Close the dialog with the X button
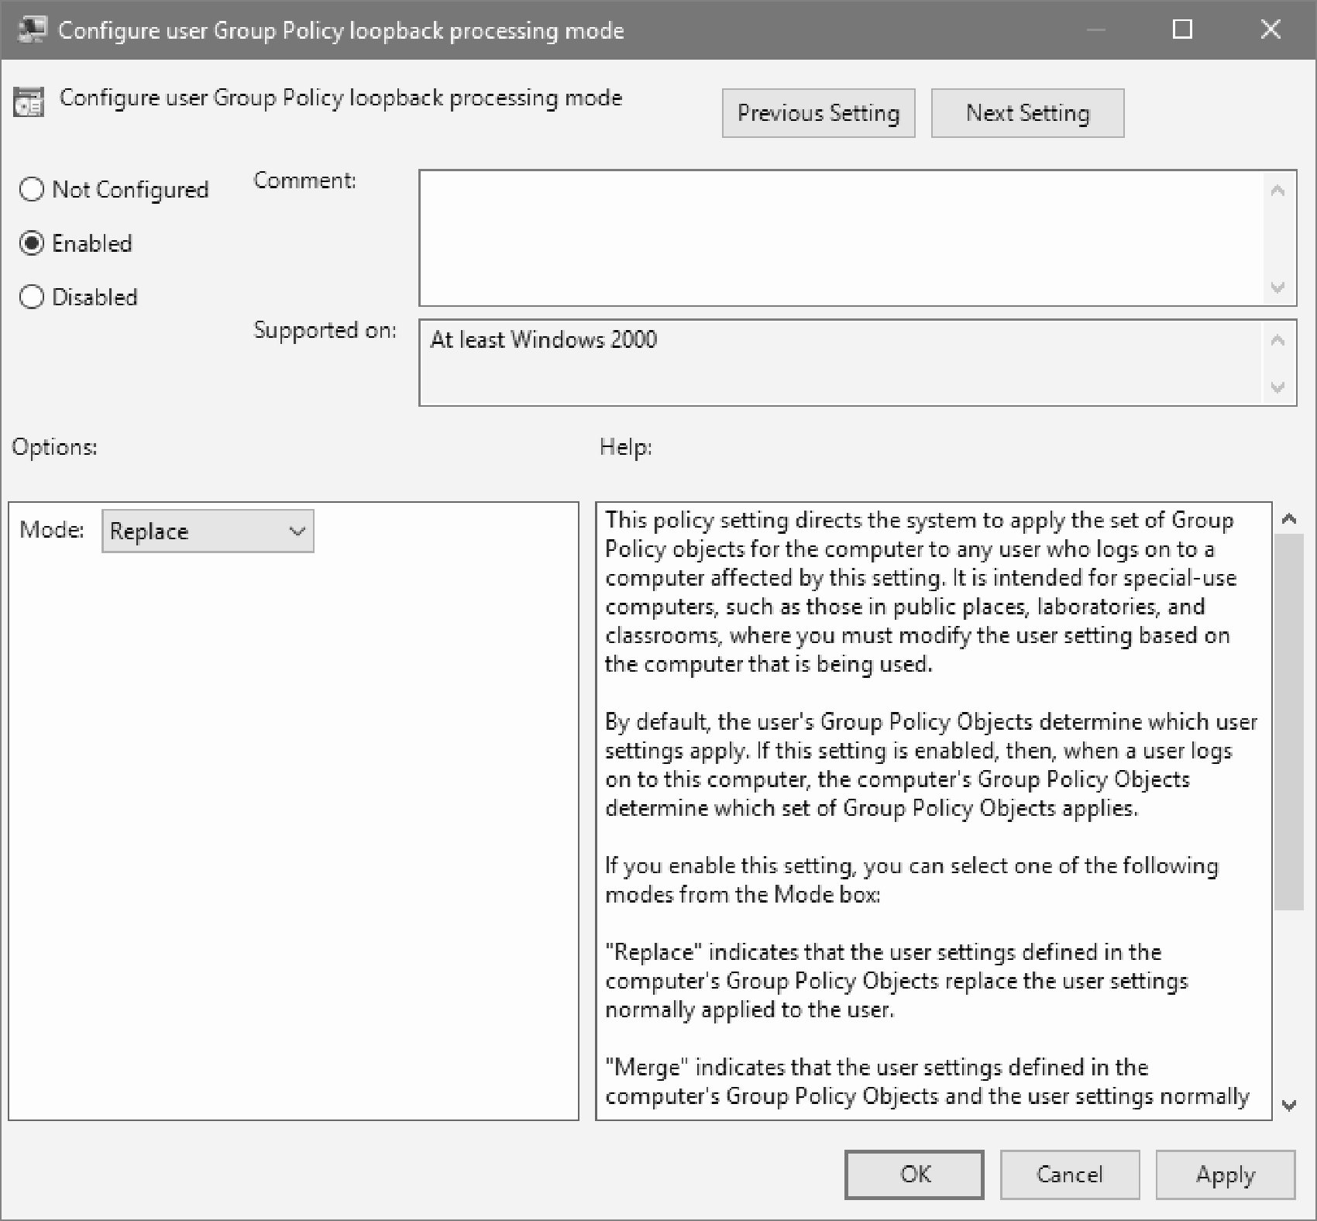The width and height of the screenshot is (1317, 1221). (x=1271, y=29)
